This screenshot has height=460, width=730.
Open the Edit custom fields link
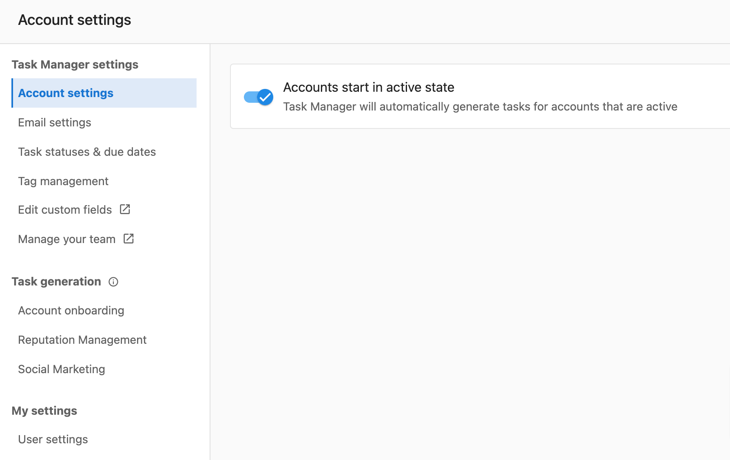point(65,210)
